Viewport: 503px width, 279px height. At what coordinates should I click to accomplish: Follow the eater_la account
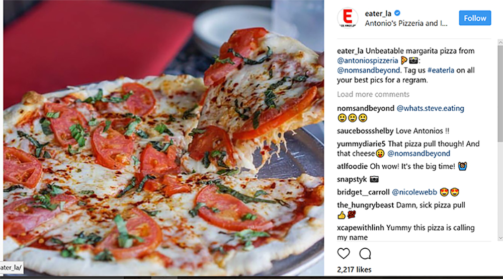(475, 18)
